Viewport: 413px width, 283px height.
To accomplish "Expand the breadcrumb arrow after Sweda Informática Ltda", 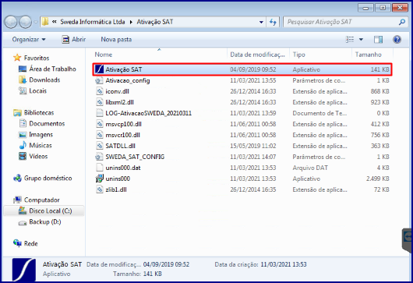I will [131, 22].
